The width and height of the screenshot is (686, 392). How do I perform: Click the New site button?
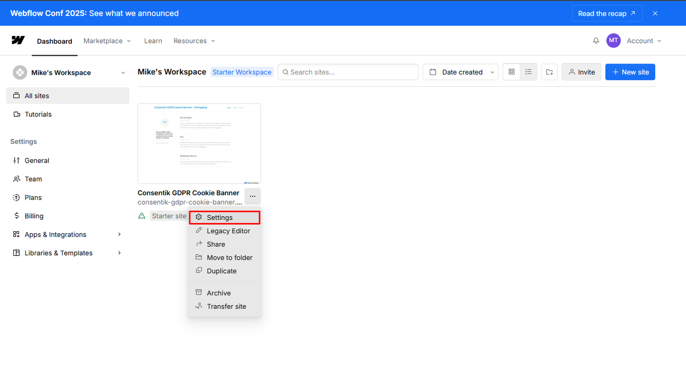[630, 72]
